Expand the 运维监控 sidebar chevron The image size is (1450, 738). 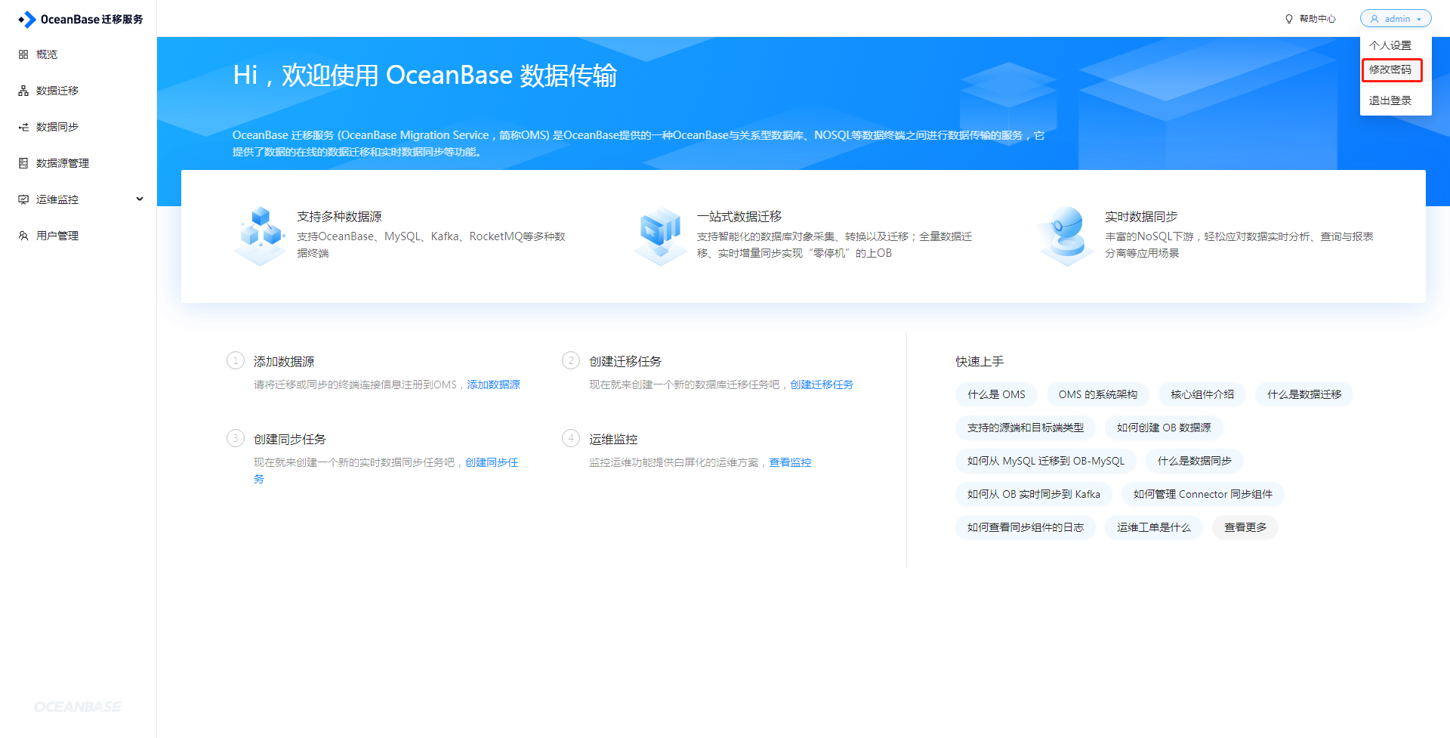140,199
